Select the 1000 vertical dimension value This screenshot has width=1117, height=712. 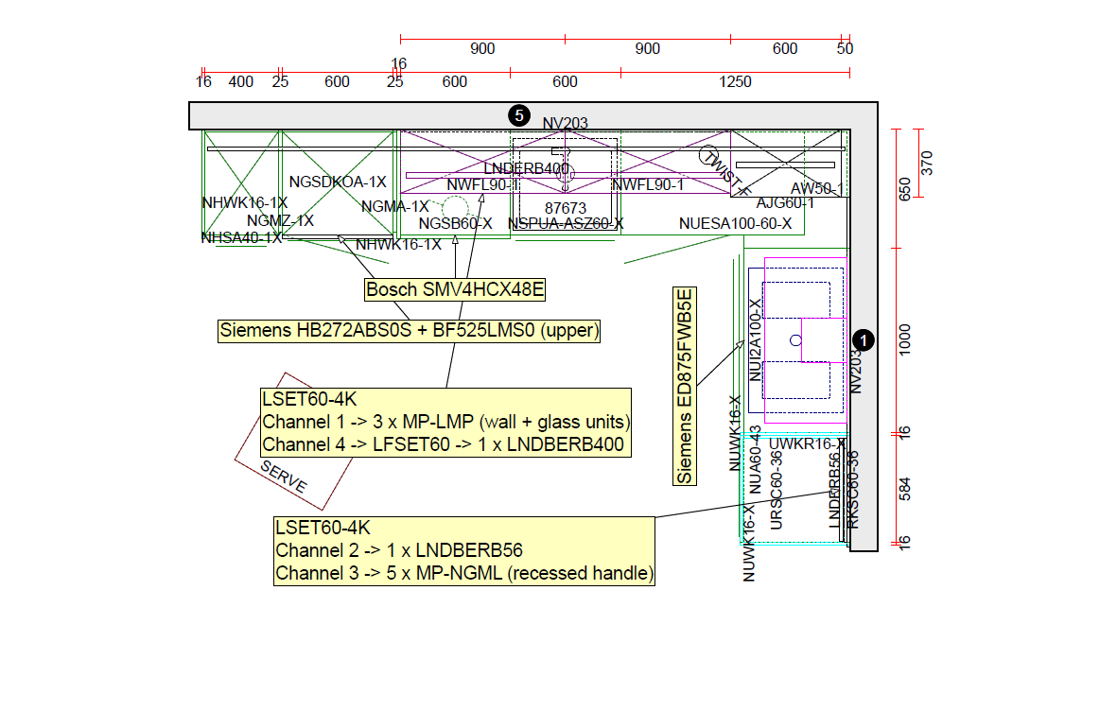click(x=904, y=339)
